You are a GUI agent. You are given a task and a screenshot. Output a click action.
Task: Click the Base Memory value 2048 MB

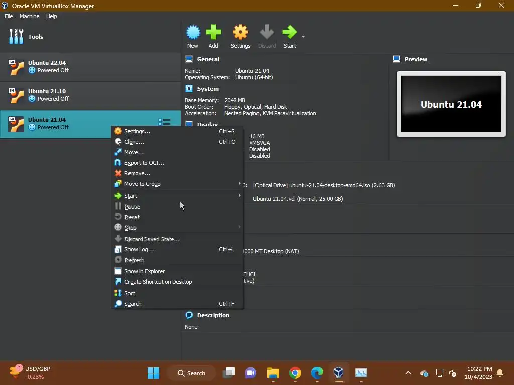pos(235,100)
